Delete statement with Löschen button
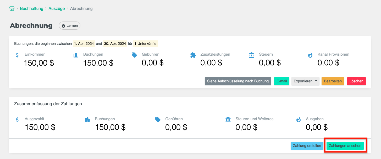This screenshot has width=381, height=159. [356, 81]
